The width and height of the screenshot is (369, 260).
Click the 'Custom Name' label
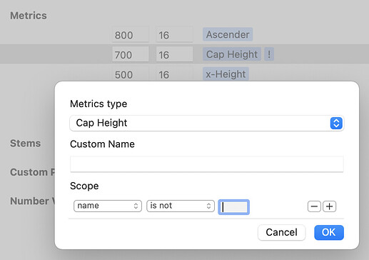point(102,144)
